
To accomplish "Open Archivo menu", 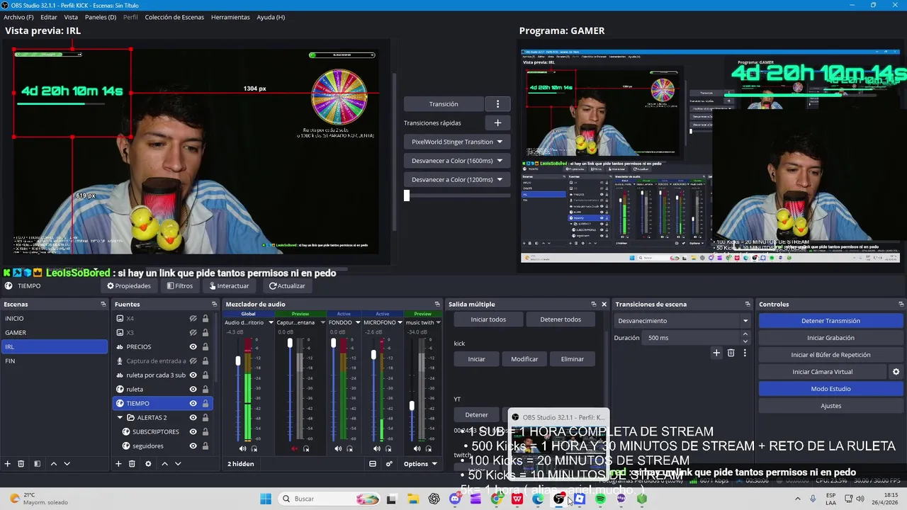I will (x=18, y=17).
